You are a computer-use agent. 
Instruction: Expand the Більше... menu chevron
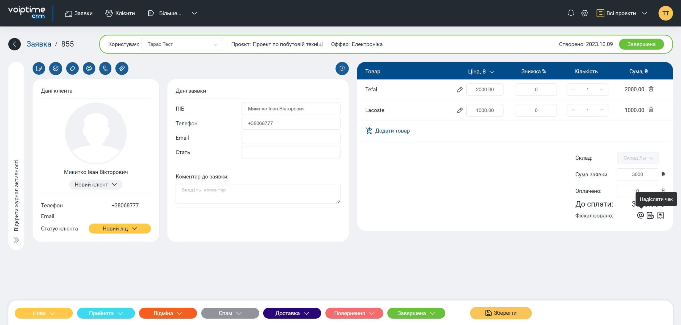pos(194,13)
